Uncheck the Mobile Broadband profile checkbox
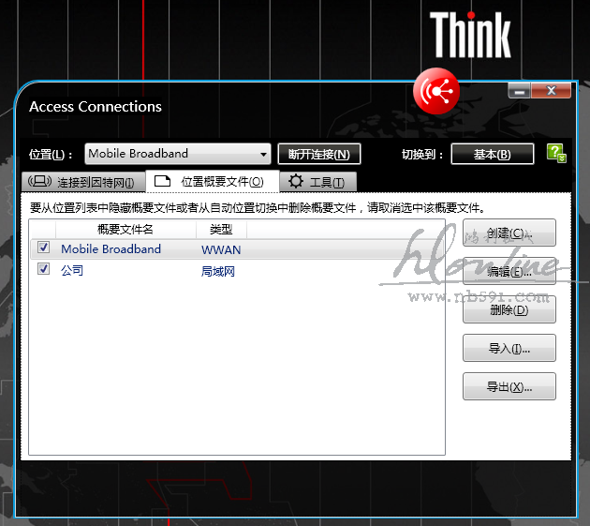 44,248
